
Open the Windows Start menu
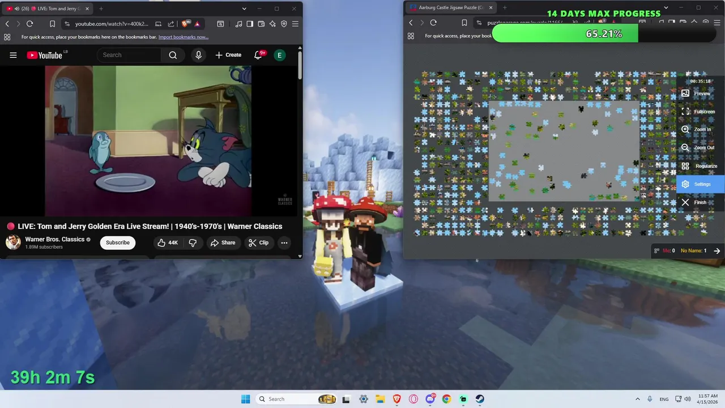(x=245, y=399)
